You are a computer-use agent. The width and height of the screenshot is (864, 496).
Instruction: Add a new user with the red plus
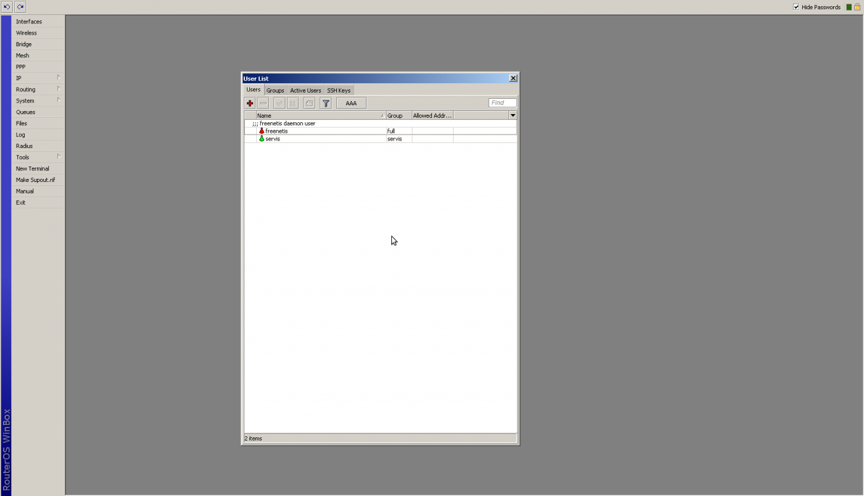click(250, 103)
